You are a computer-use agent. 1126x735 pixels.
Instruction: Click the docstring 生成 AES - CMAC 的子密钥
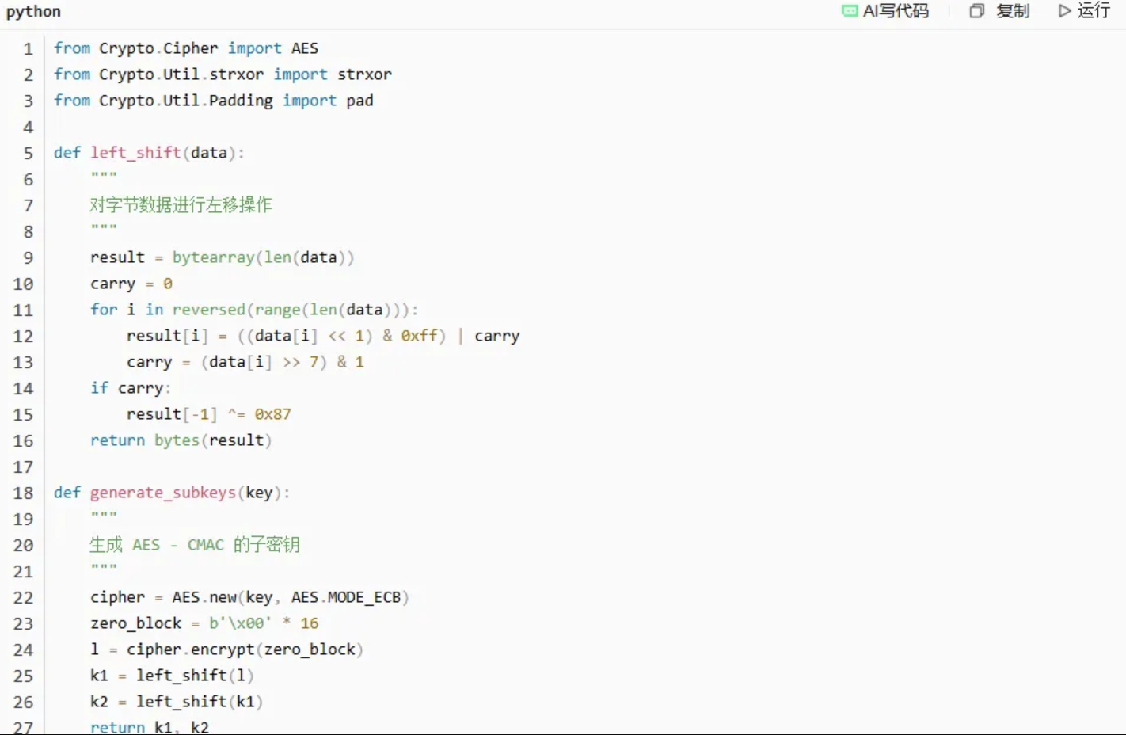pos(194,545)
